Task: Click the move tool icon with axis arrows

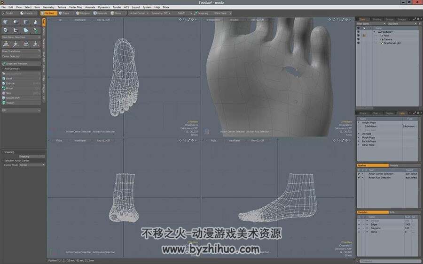Action: point(16,44)
